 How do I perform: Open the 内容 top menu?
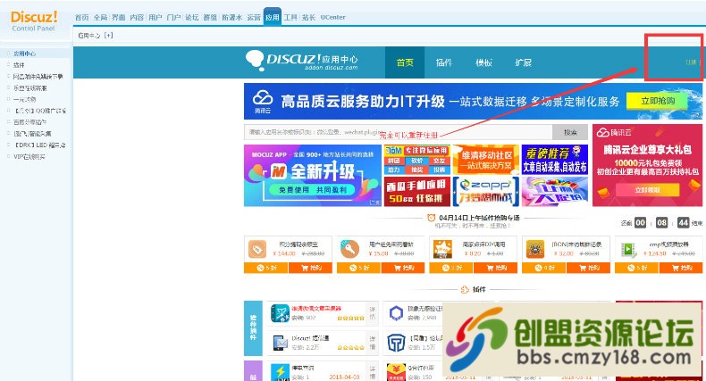click(x=137, y=18)
